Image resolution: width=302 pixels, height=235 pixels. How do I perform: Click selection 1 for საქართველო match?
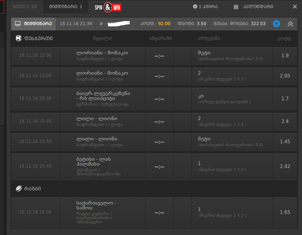click(x=199, y=209)
